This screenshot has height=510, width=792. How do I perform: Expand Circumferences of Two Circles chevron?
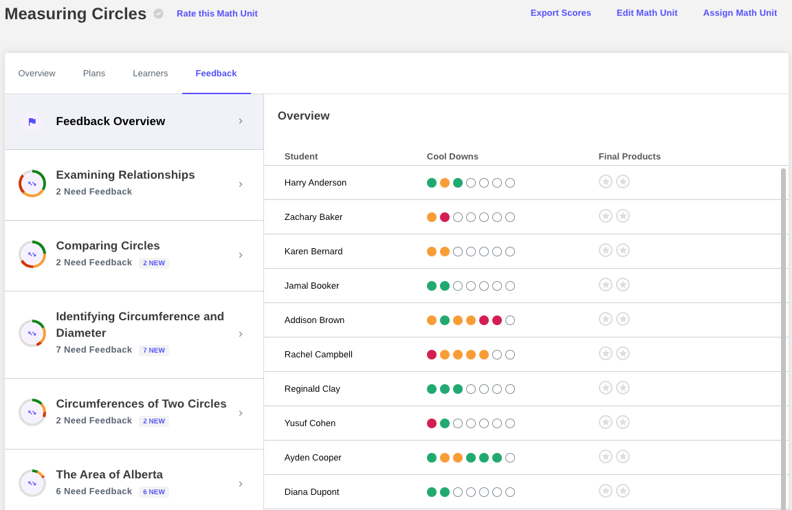241,413
